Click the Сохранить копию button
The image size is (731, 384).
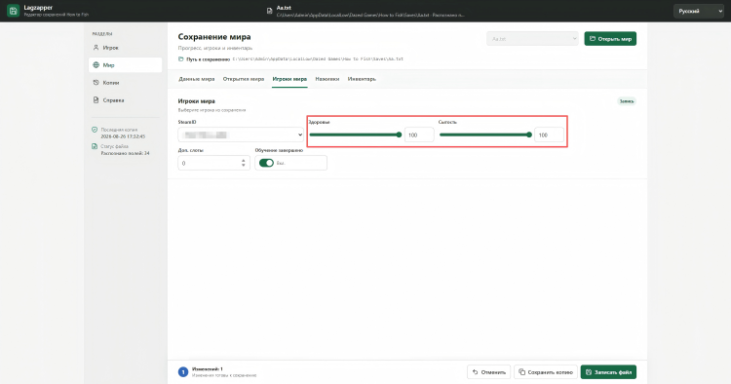546,372
